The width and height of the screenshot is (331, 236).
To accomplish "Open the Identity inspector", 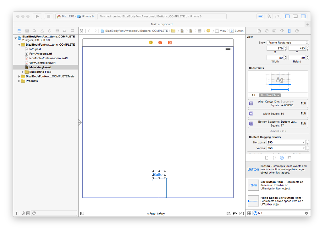I will tap(274, 31).
